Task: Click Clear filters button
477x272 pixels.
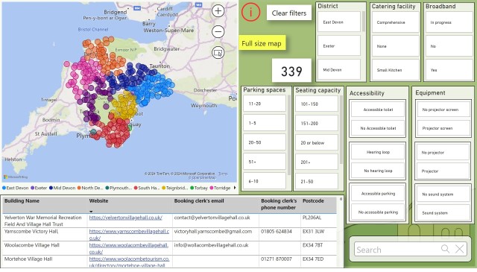Action: point(289,13)
